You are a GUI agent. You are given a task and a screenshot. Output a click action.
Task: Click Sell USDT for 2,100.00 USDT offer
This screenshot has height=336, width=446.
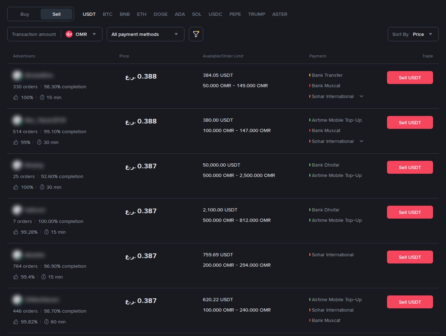[x=410, y=212]
